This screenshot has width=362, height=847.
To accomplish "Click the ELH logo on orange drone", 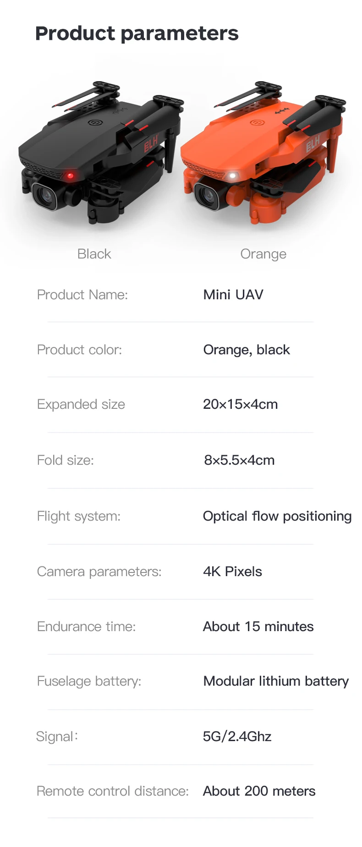I will pos(313,144).
